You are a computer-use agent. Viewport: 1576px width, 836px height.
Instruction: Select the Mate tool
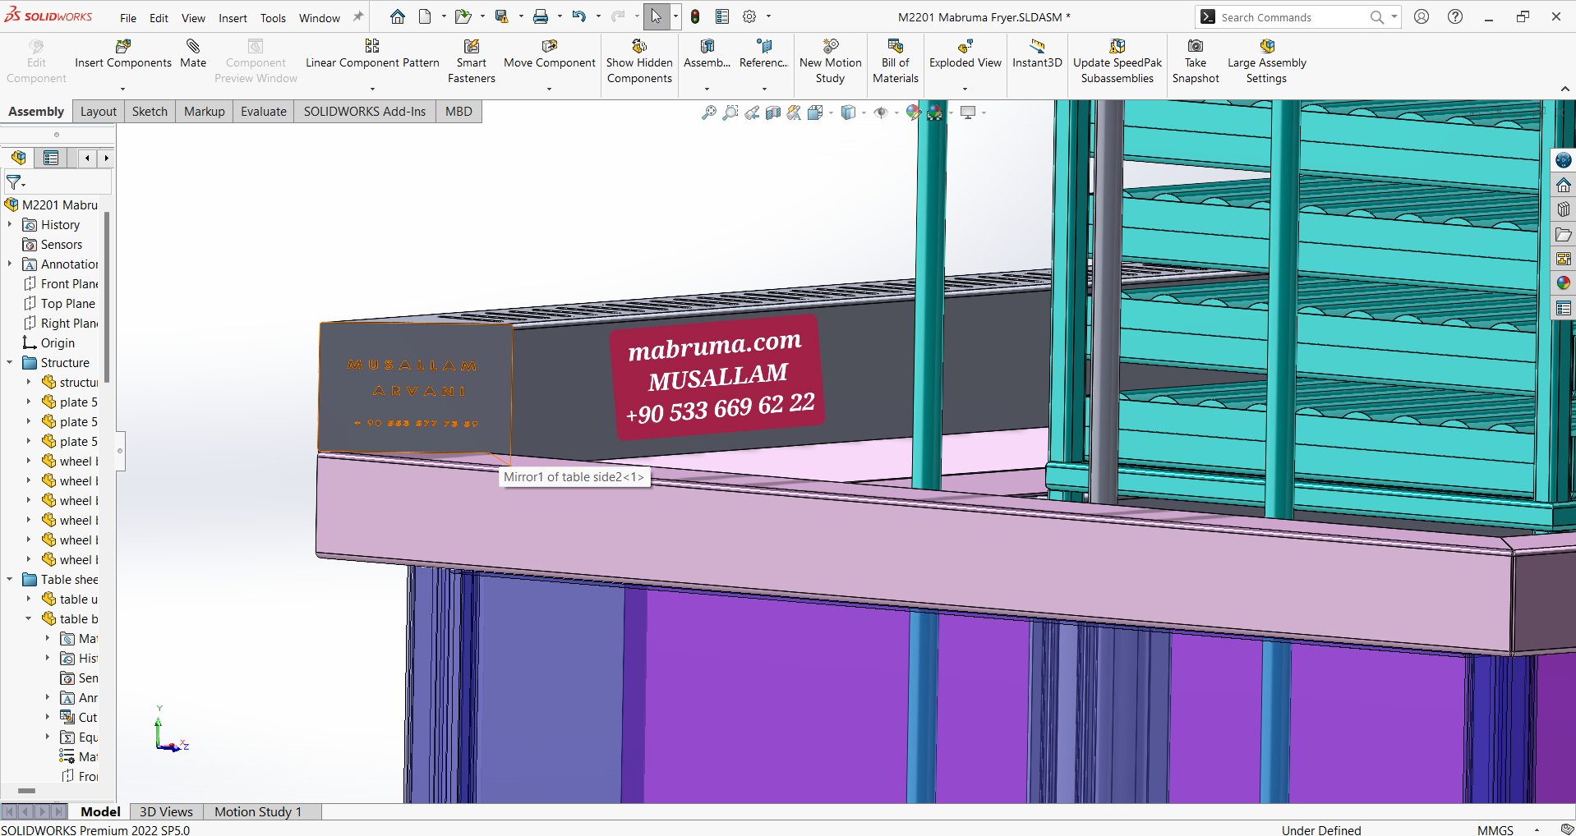[x=193, y=54]
